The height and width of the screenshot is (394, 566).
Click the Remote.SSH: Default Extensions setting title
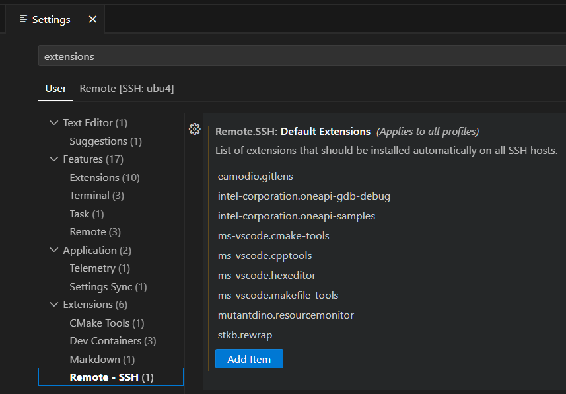[293, 131]
